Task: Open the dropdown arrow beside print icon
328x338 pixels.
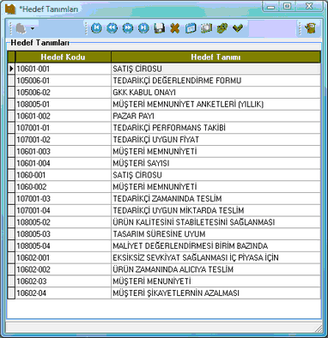Action: pos(33,28)
